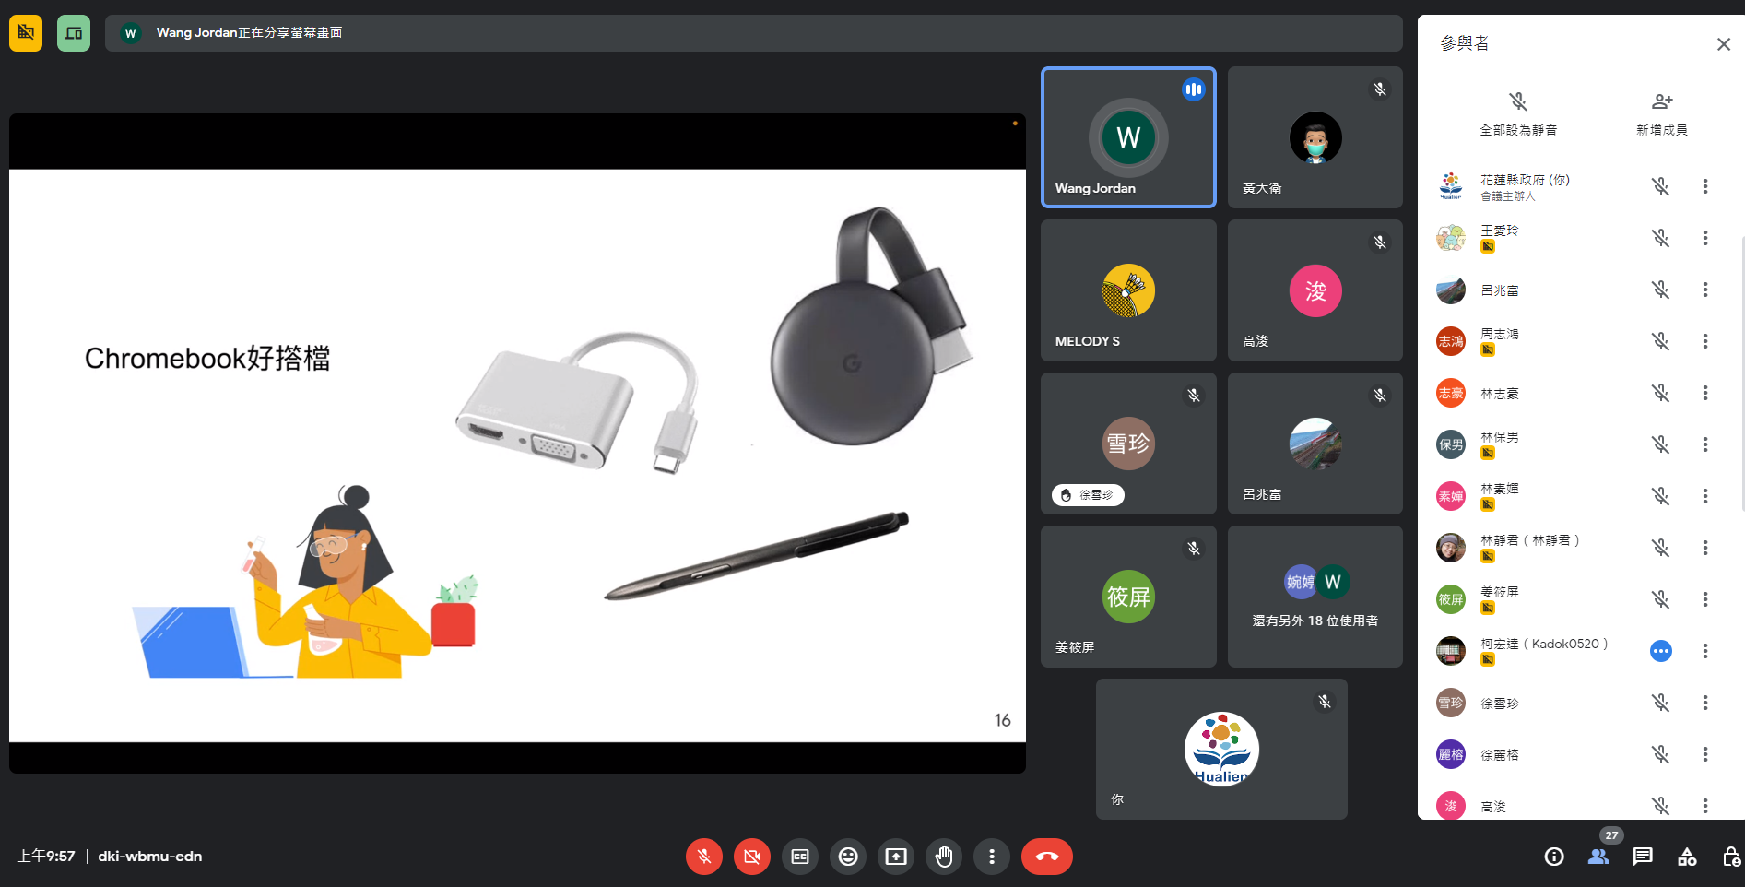Open host controls lock icon
Screen dimensions: 1745x887
click(x=1731, y=857)
